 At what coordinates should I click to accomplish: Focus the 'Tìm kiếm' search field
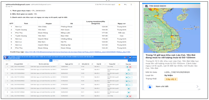point(27,61)
